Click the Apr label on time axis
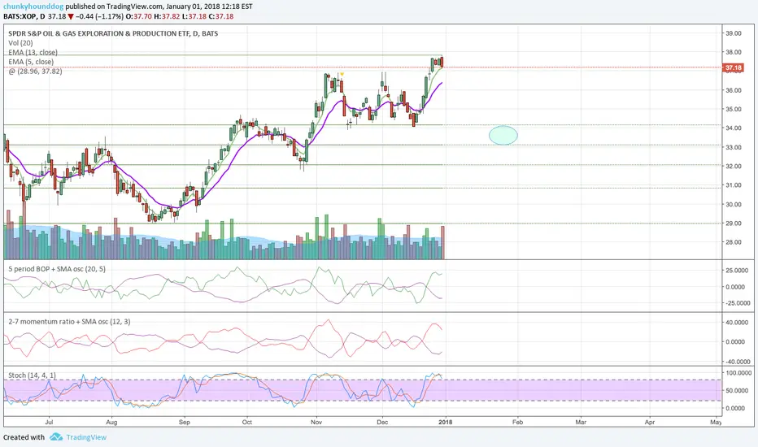Image resolution: width=758 pixels, height=447 pixels. click(650, 422)
